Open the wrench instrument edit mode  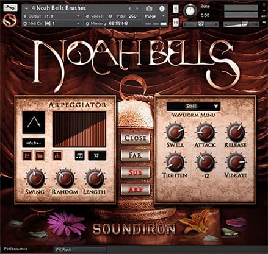point(10,8)
